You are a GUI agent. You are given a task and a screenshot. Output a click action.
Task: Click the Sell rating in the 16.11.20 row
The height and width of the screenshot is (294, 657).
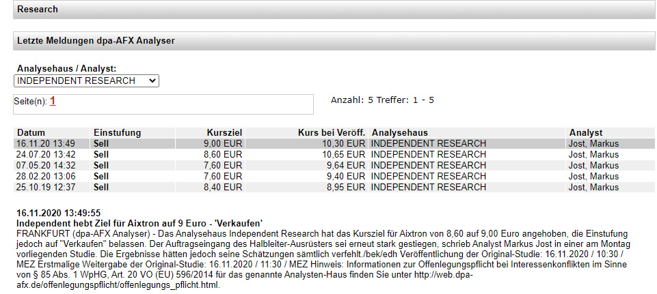(101, 144)
